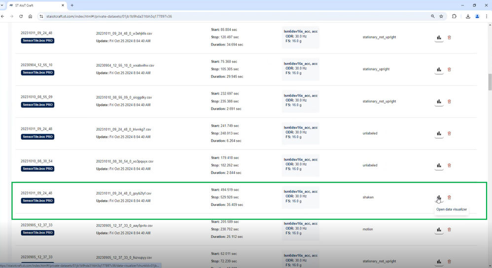
Task: Click file name 20230905_12_37_33_0_aay5pvto.csv
Action: point(124,226)
